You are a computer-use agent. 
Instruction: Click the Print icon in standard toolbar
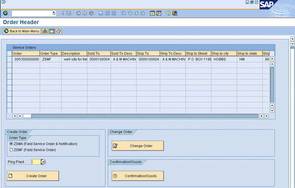101,13
